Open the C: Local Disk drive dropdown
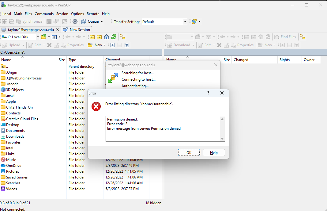 coord(38,37)
